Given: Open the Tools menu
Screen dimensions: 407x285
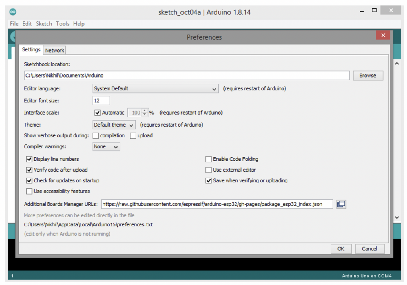Looking at the screenshot, I should tap(62, 24).
